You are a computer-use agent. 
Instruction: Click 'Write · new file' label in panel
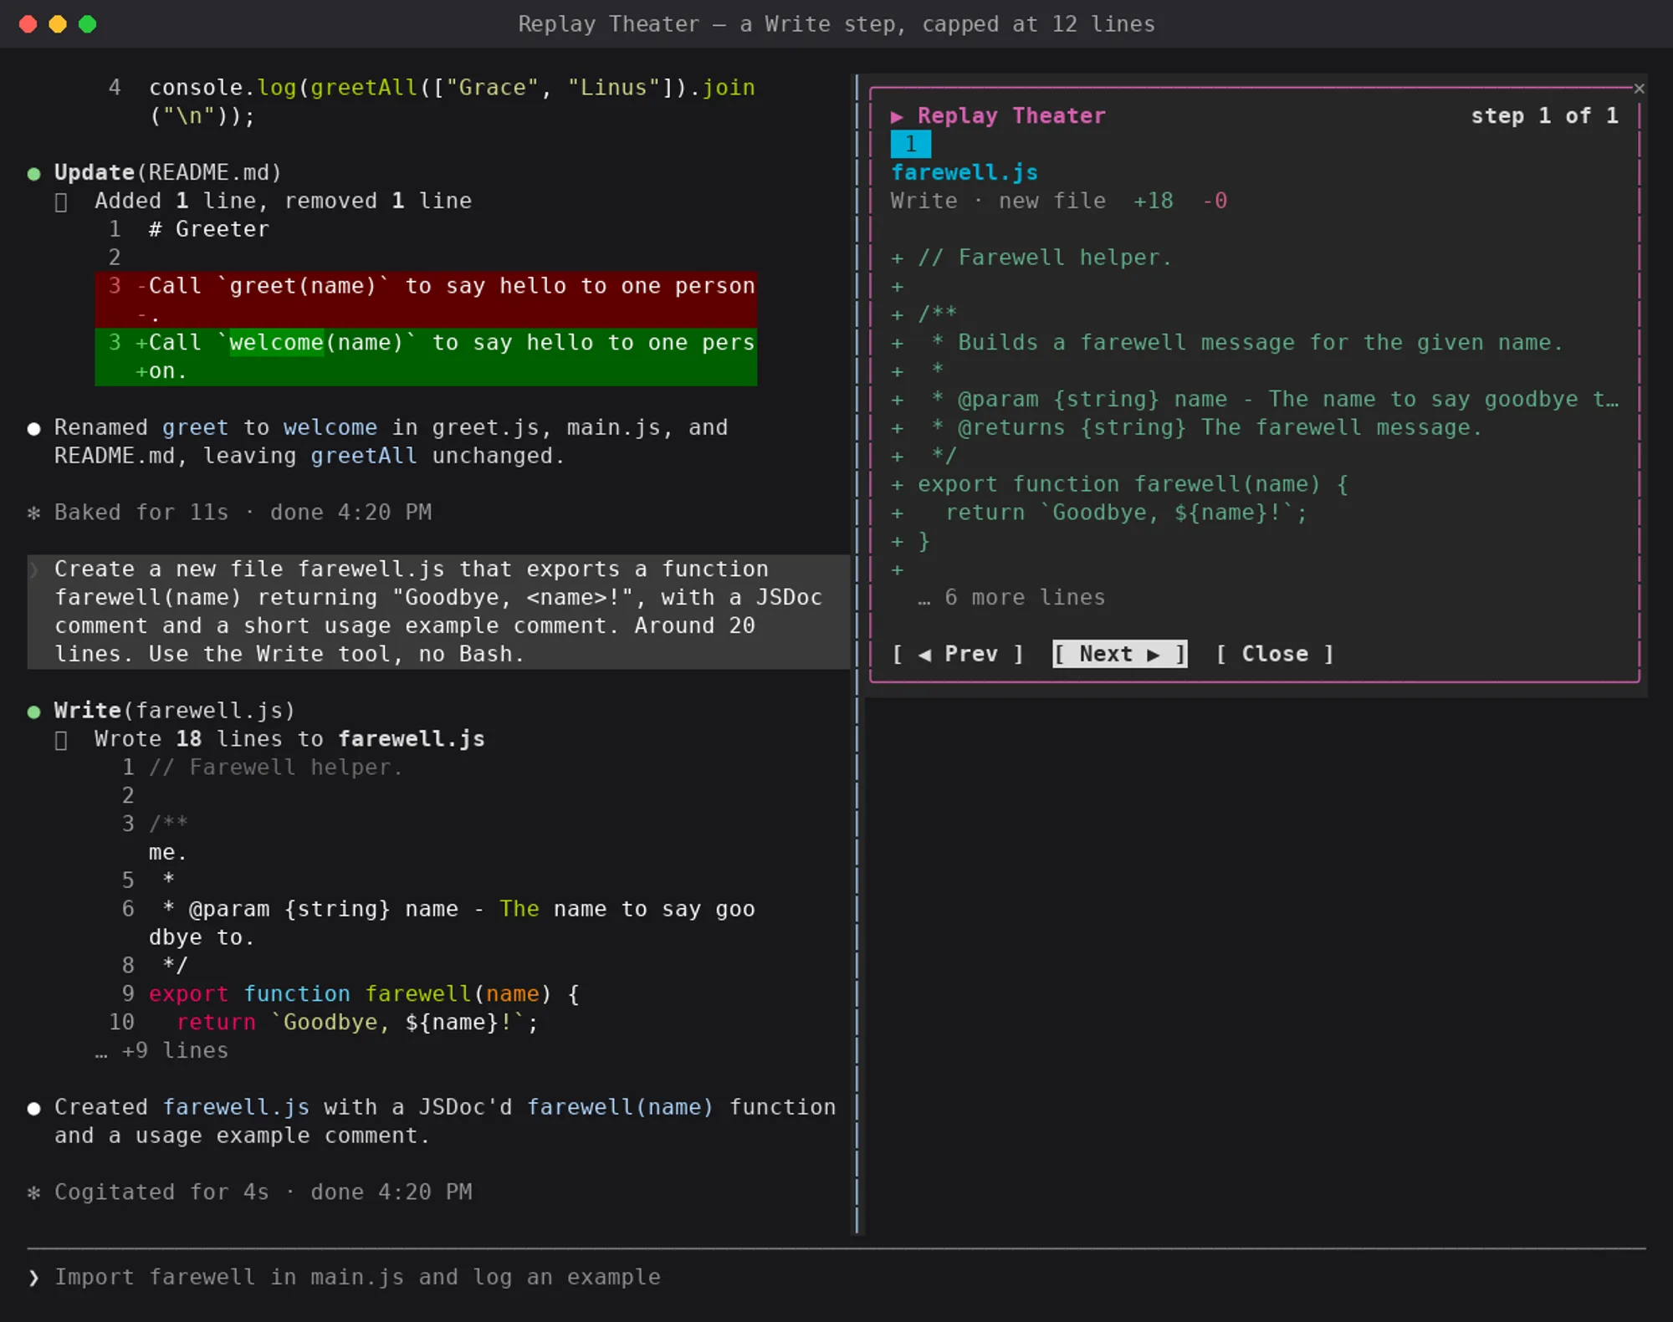pos(998,201)
